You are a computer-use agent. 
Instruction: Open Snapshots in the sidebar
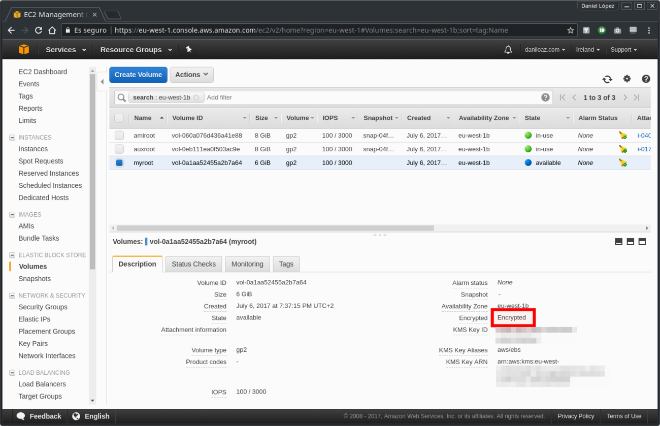tap(35, 279)
